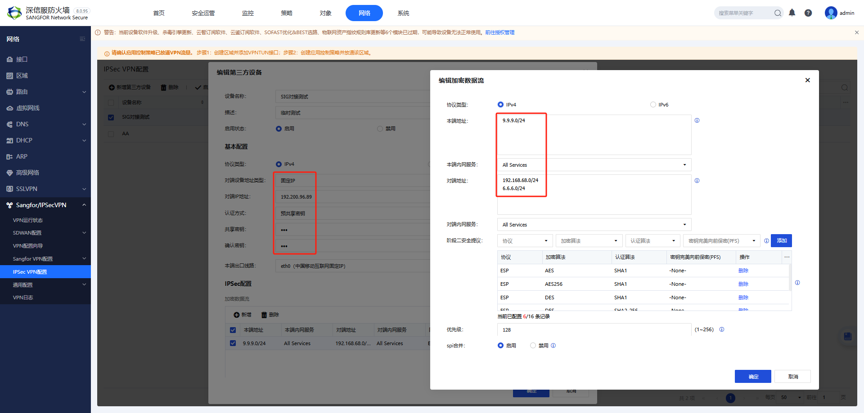864x413 pixels.
Task: Click the 接口 interface icon in sidebar
Action: [x=9, y=59]
